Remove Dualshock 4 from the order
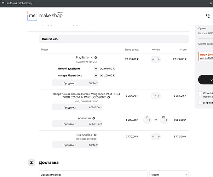 tap(95, 135)
